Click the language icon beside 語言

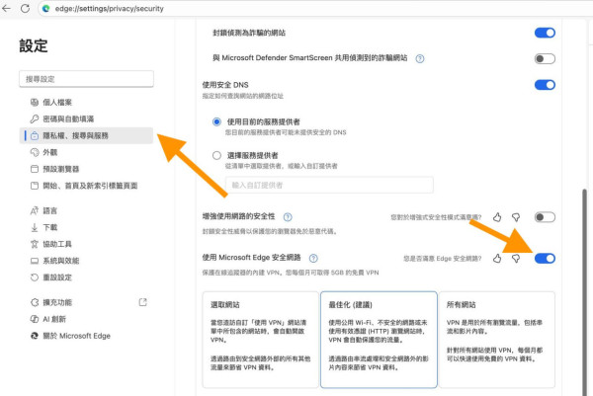(x=35, y=210)
